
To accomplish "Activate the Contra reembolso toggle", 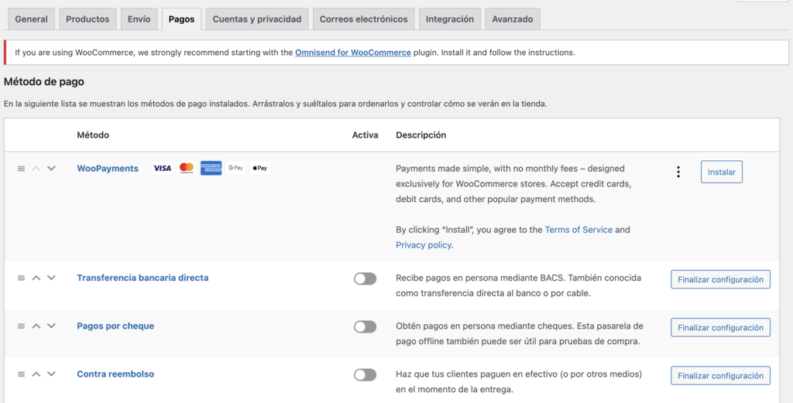I will pyautogui.click(x=365, y=375).
